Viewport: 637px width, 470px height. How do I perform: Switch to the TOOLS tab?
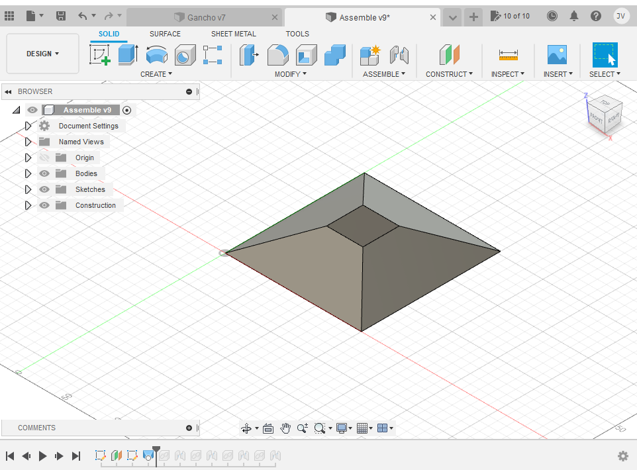click(297, 34)
